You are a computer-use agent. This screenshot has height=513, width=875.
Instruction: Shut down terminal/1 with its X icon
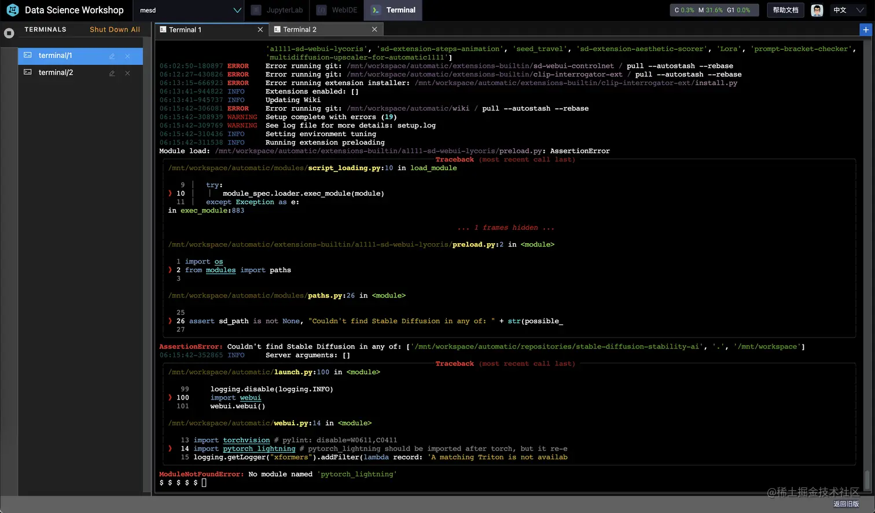tap(127, 56)
